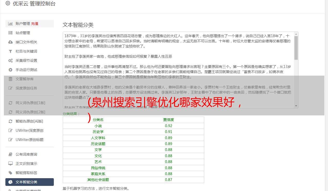Click the 民俗传统 category cell
Viewport: 328px width, 191px height.
(98, 168)
